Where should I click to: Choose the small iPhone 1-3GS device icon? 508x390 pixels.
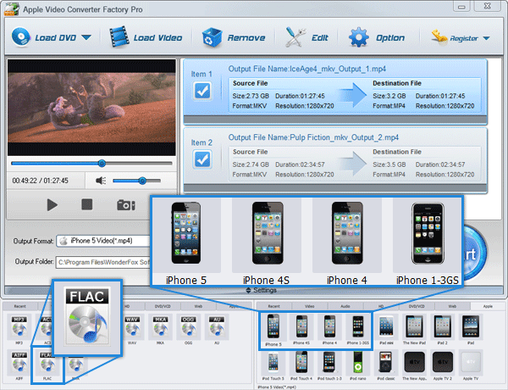click(x=358, y=330)
